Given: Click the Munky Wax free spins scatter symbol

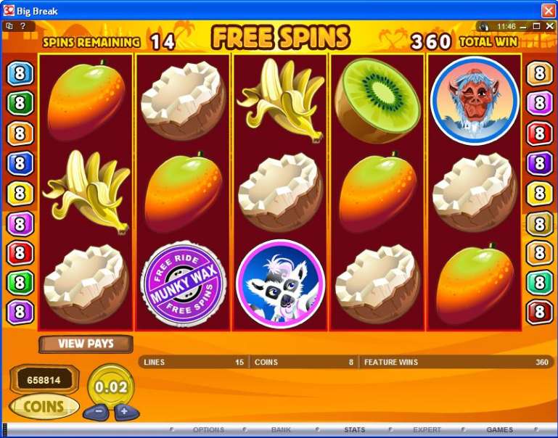Looking at the screenshot, I should [x=184, y=284].
